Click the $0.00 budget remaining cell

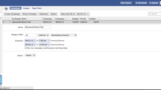coord(96,22)
